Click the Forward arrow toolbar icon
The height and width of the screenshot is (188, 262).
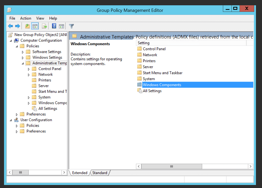coord(17,26)
